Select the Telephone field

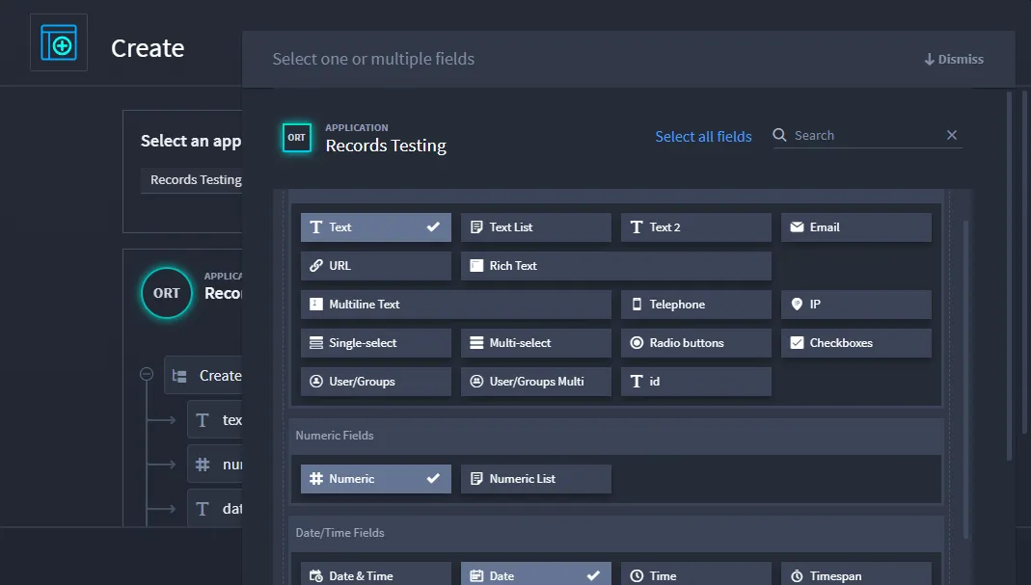tap(696, 305)
